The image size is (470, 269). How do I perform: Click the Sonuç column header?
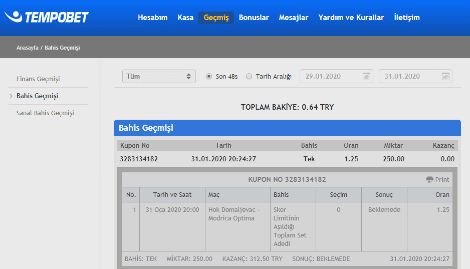pos(384,195)
